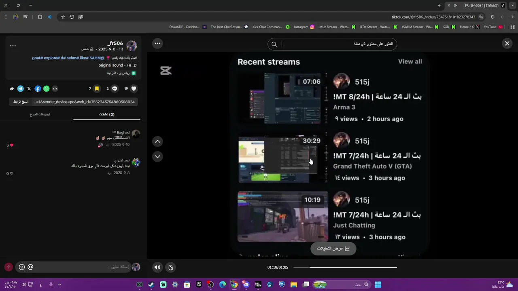Image resolution: width=518 pixels, height=291 pixels.
Task: Share the video via WhatsApp icon
Action: point(46,89)
